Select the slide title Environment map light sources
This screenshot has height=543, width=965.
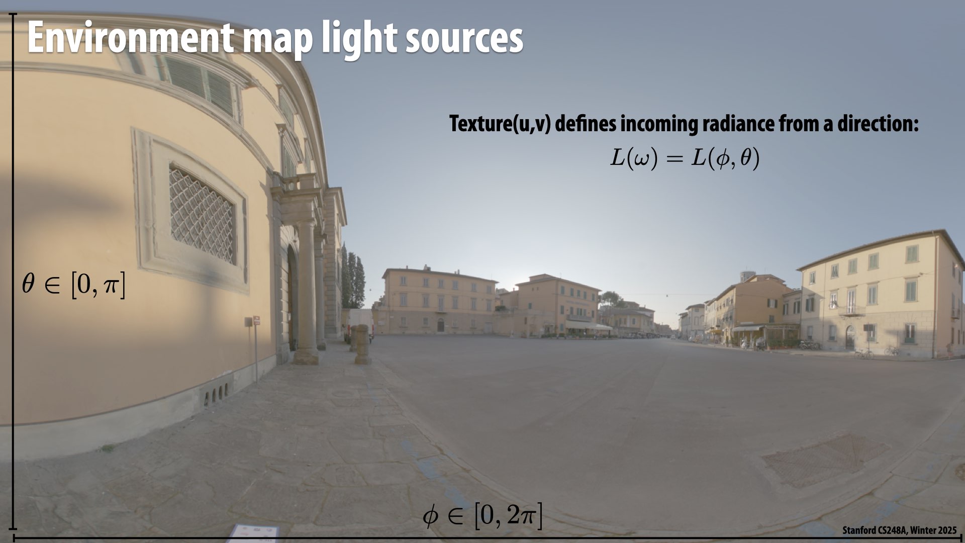click(x=275, y=38)
